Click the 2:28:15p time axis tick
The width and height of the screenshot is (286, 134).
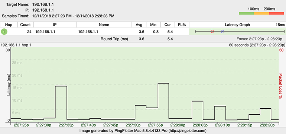(x=245, y=125)
